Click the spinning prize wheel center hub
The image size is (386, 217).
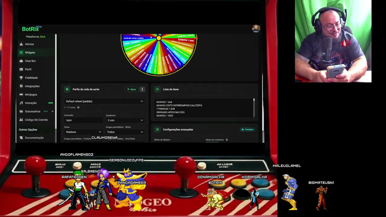[x=159, y=38]
